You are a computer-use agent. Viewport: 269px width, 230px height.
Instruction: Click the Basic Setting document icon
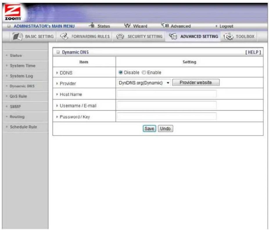18,36
